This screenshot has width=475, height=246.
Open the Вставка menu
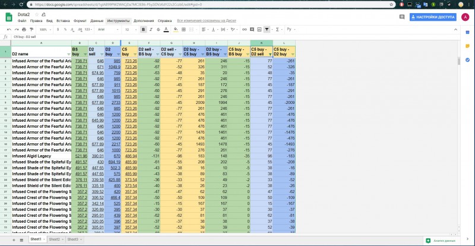click(63, 21)
